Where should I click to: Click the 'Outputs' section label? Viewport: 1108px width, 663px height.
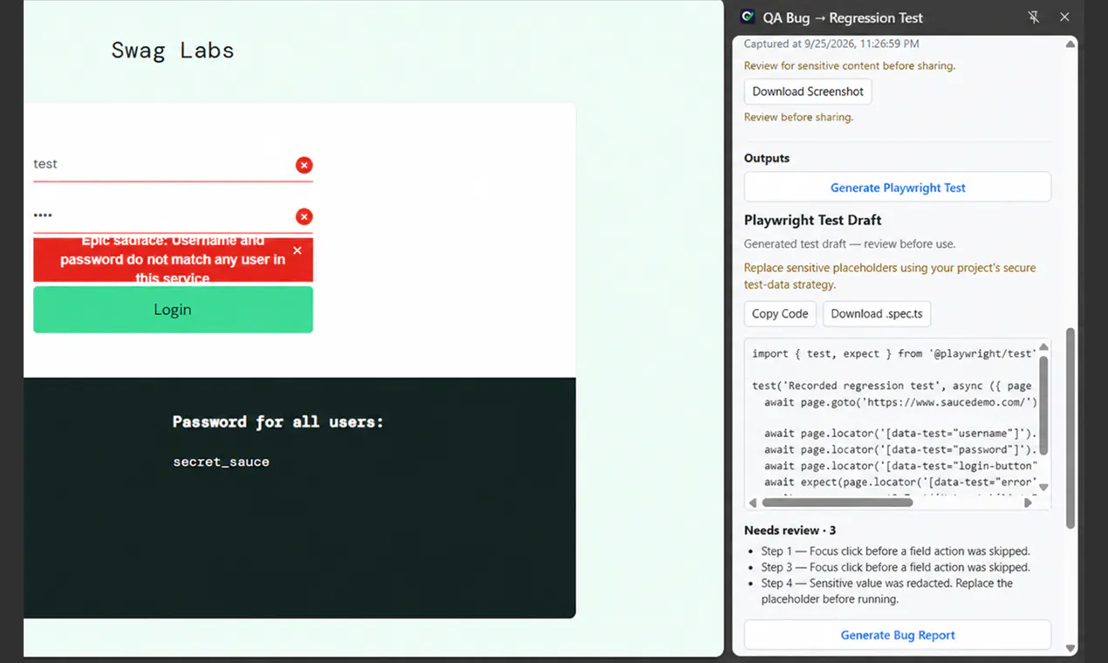coord(767,158)
